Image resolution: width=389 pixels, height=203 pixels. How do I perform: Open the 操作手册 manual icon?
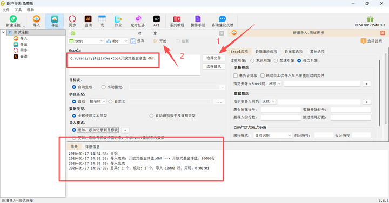coord(198,19)
